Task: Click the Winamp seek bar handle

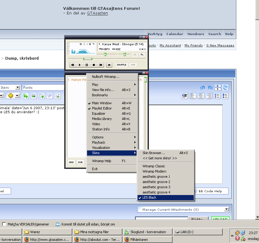Action: pos(88,59)
